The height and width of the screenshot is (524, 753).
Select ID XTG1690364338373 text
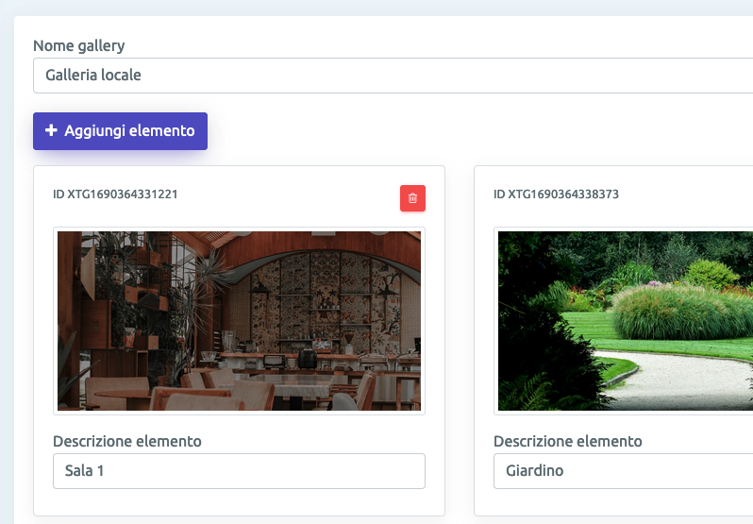pos(556,194)
